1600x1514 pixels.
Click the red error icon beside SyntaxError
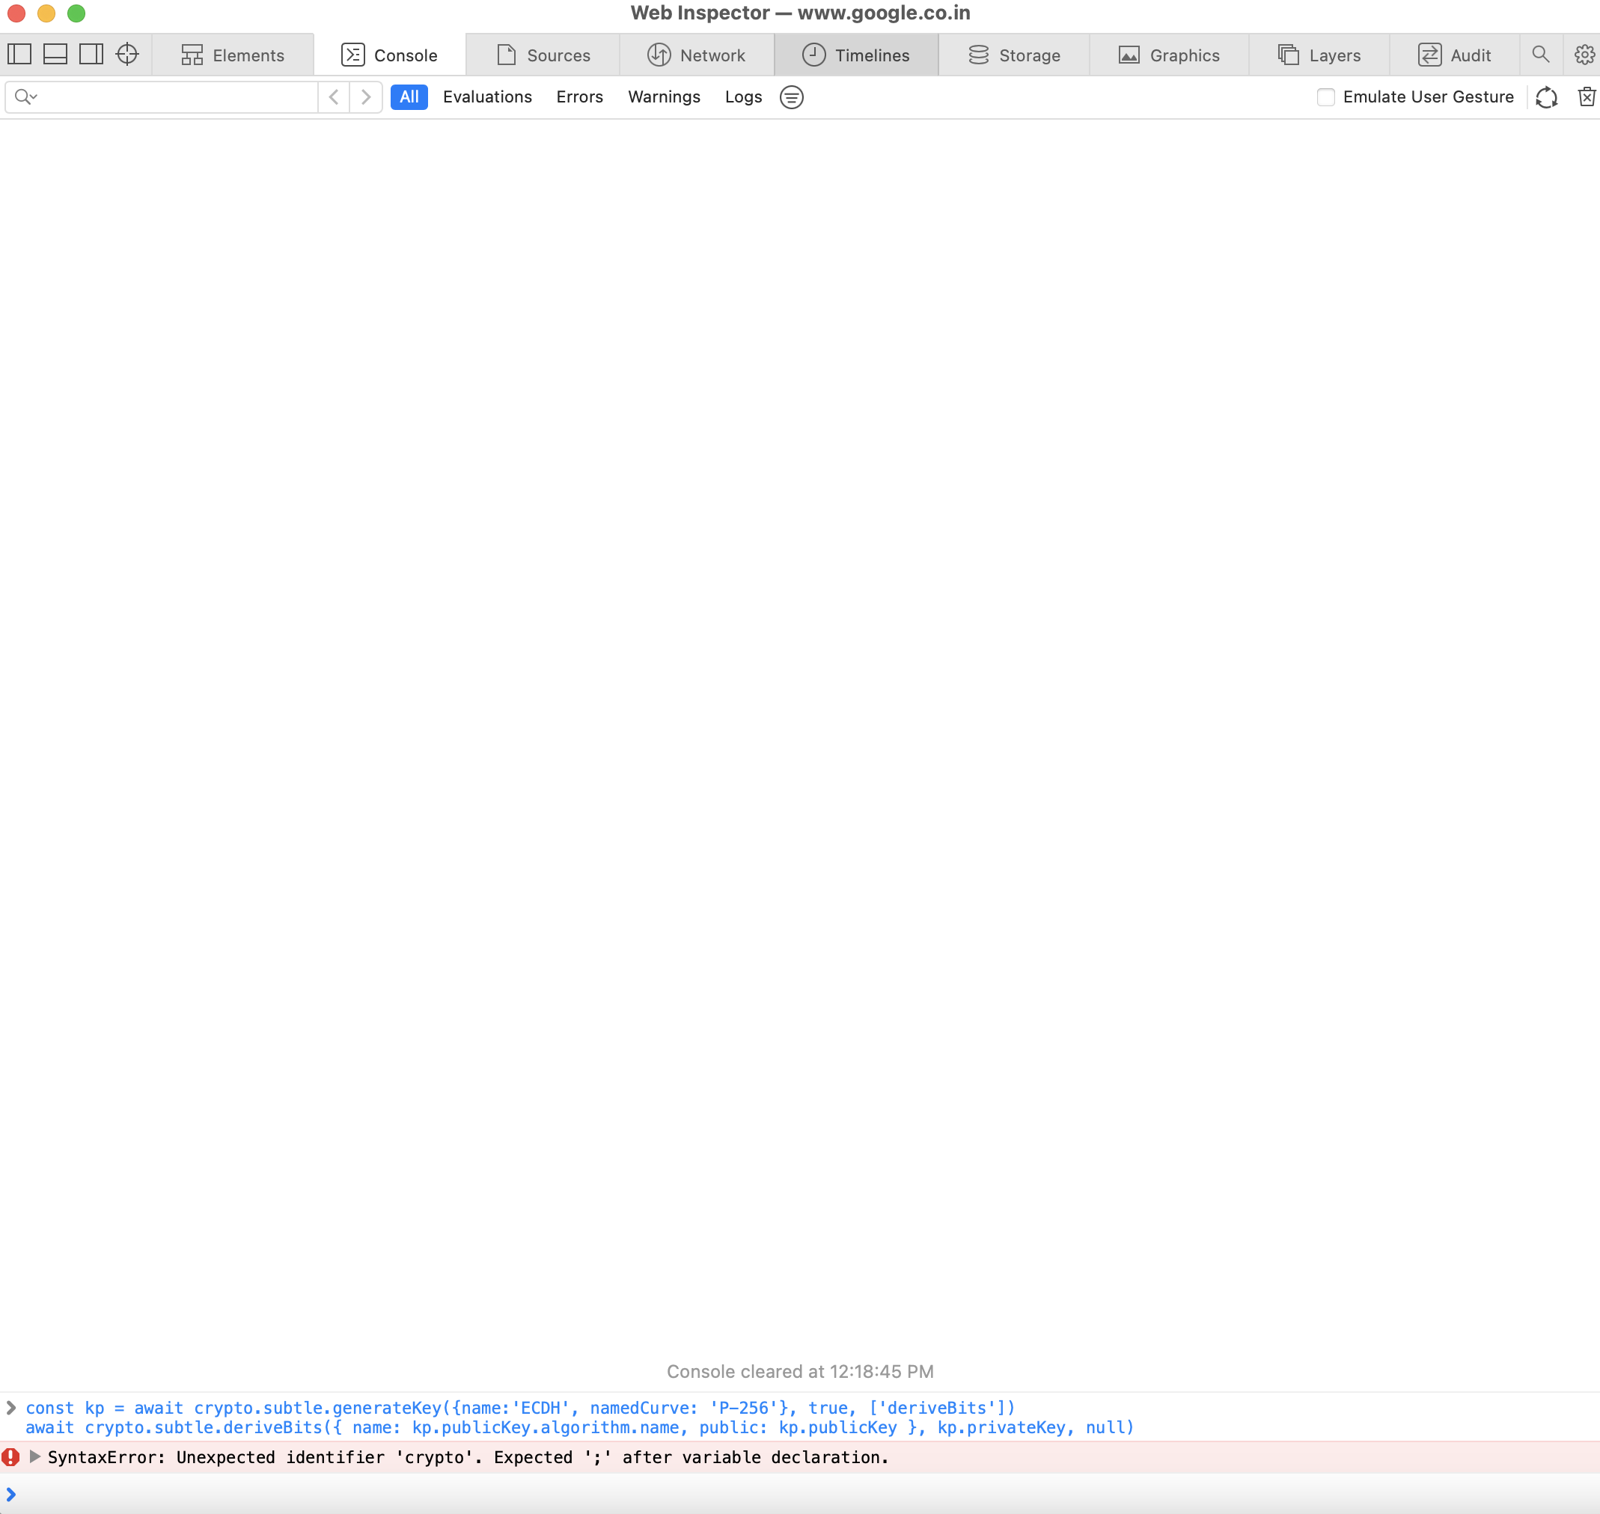(10, 1456)
